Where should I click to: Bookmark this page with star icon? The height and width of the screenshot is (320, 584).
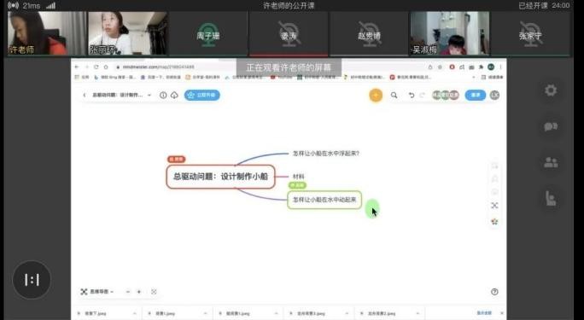[440, 67]
